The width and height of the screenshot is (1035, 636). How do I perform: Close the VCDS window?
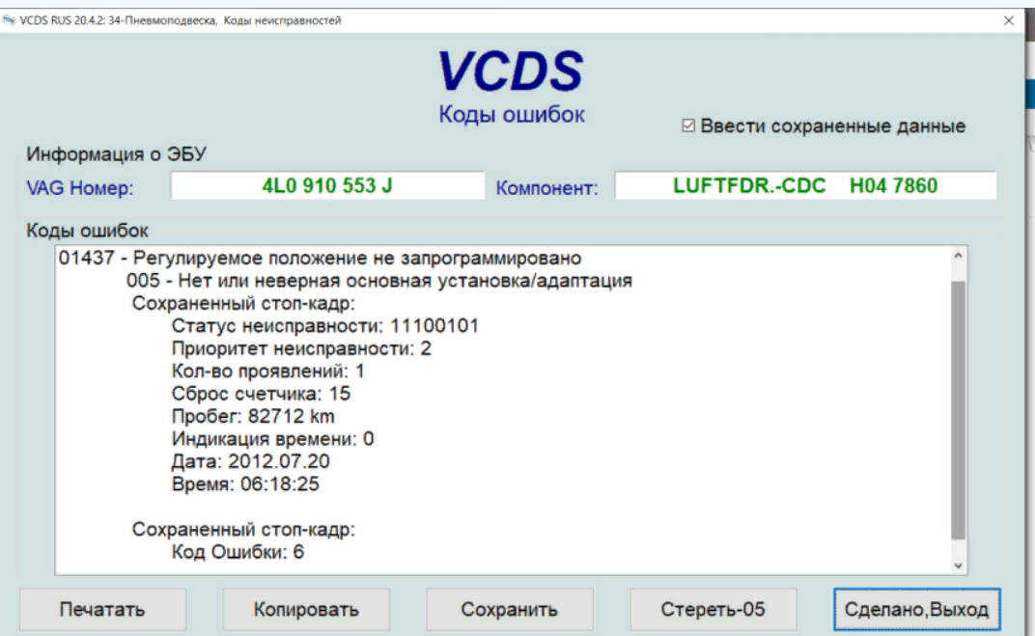[1009, 20]
